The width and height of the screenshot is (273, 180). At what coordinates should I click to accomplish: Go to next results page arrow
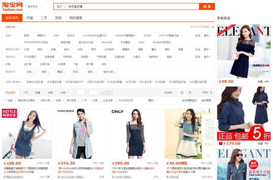(211, 92)
